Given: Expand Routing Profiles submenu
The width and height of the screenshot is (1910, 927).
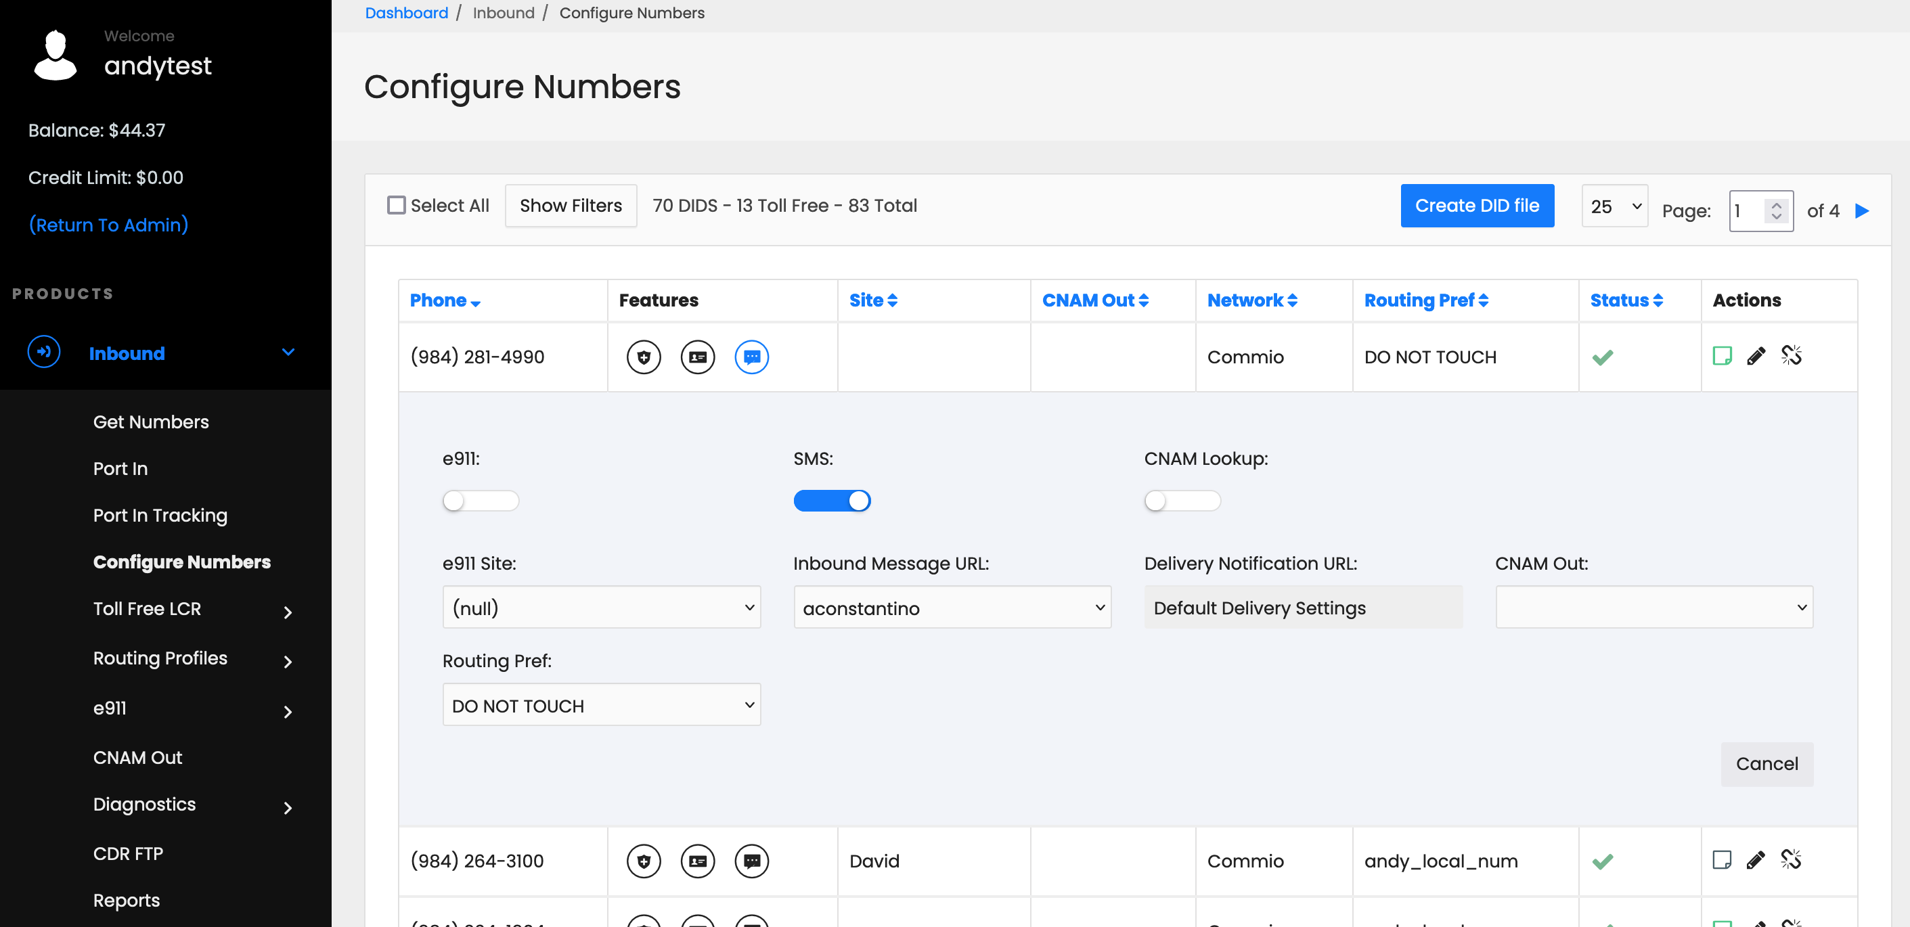Looking at the screenshot, I should 288,662.
